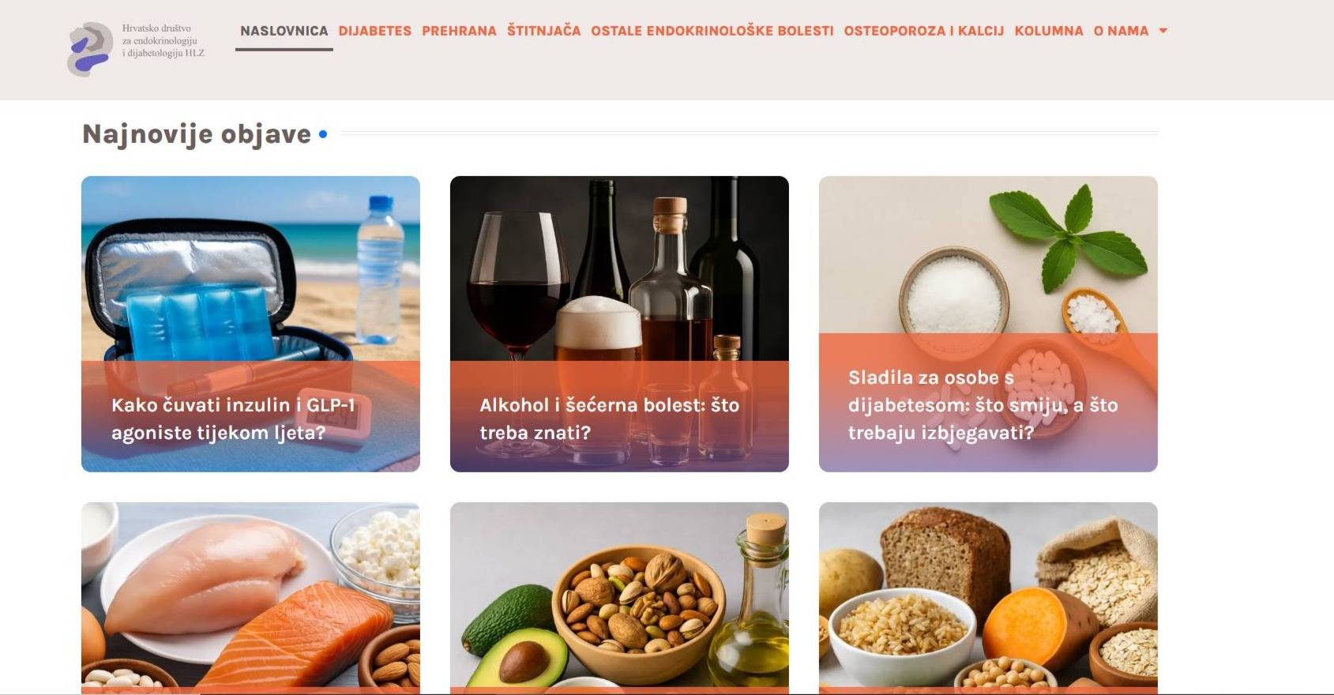Open the bread and grains thumbnail
The width and height of the screenshot is (1334, 695).
tap(988, 598)
